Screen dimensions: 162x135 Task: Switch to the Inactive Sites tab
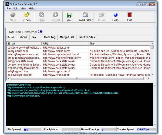point(87,37)
